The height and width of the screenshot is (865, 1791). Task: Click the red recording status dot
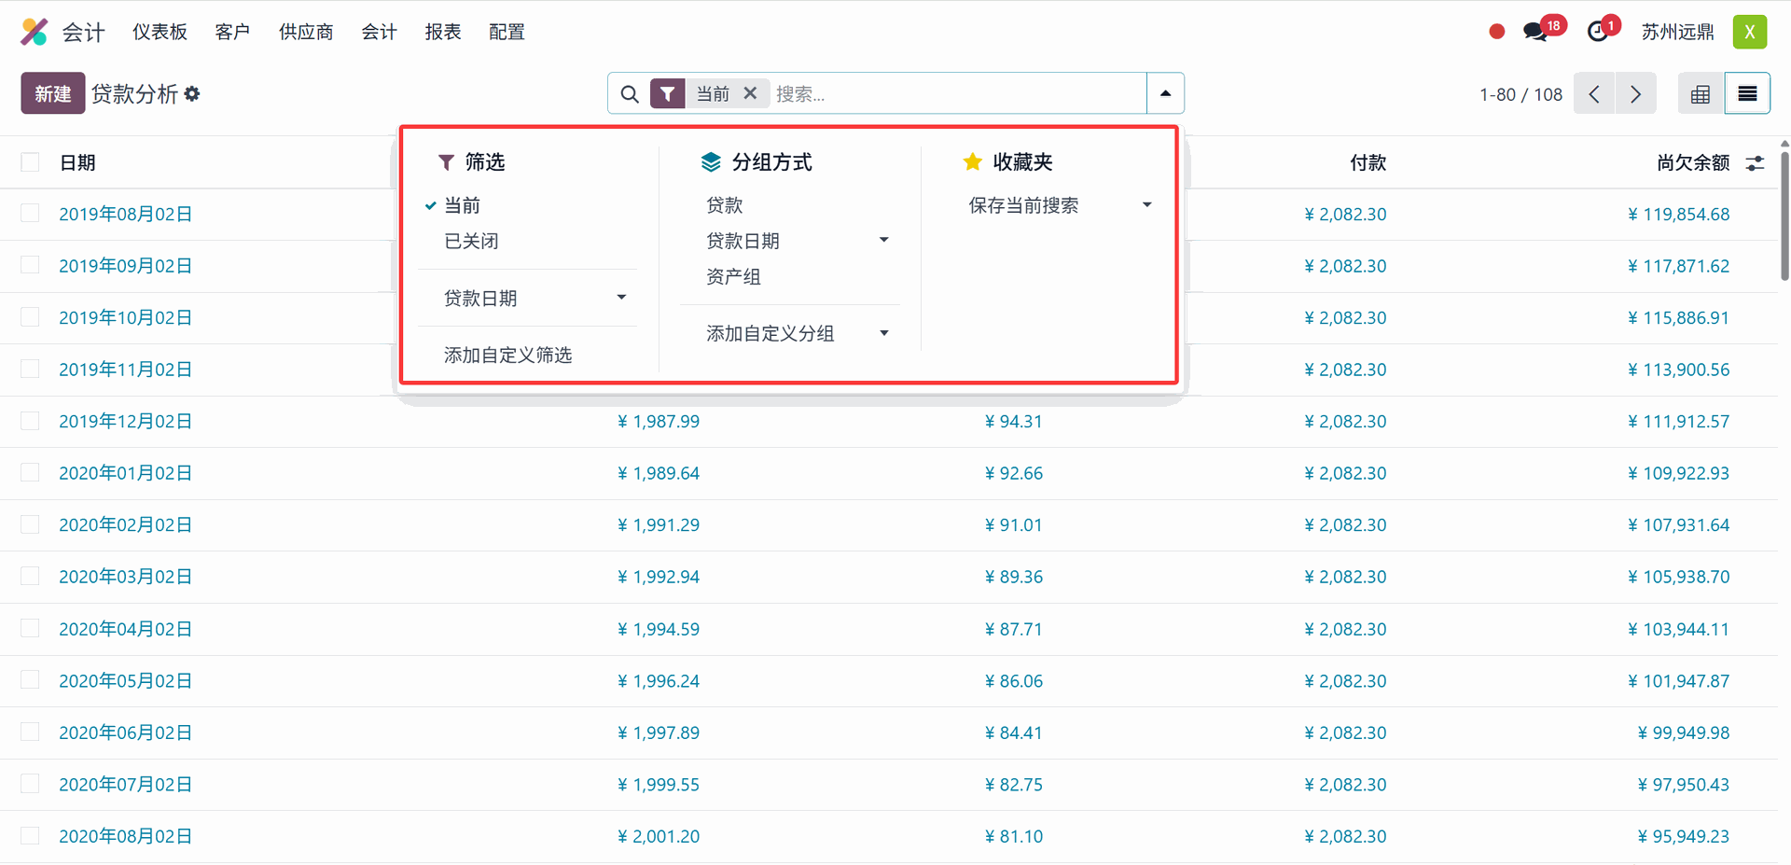1497,32
